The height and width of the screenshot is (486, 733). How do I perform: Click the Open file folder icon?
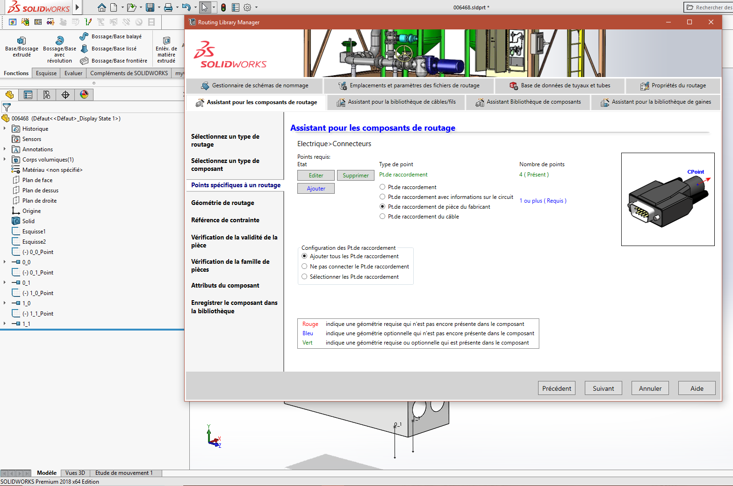tap(131, 7)
